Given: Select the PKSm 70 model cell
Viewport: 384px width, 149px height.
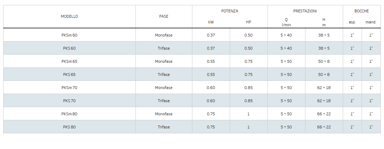Looking at the screenshot, I should coord(69,88).
